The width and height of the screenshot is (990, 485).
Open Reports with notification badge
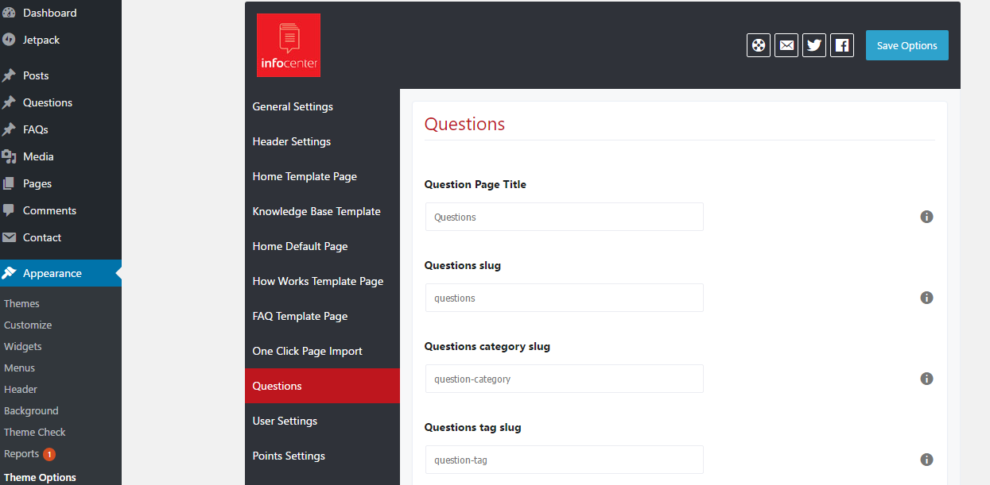click(x=22, y=454)
